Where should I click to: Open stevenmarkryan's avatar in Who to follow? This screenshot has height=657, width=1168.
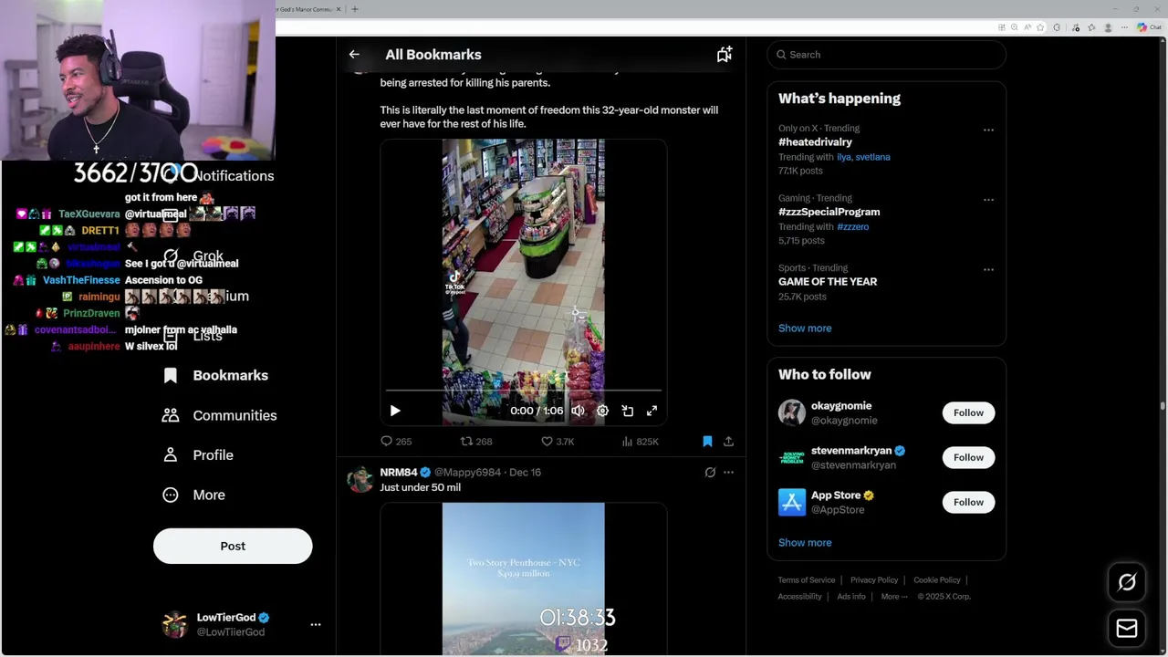click(x=792, y=457)
